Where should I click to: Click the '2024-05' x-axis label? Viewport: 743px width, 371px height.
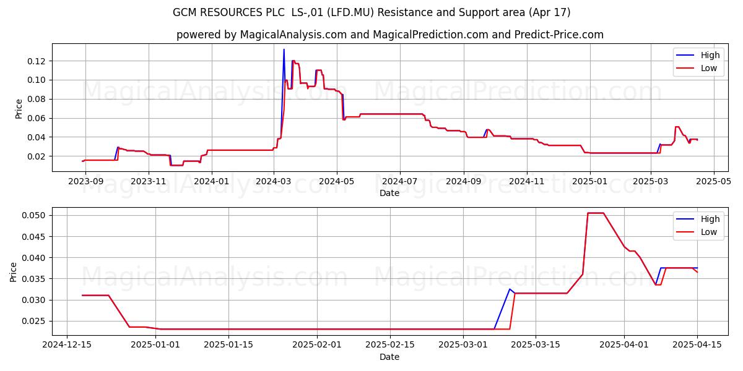coord(337,181)
